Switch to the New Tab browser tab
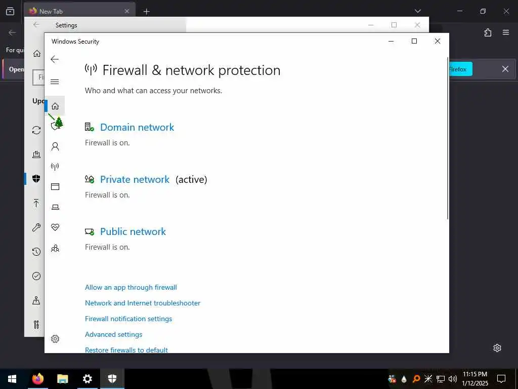 coord(79,11)
